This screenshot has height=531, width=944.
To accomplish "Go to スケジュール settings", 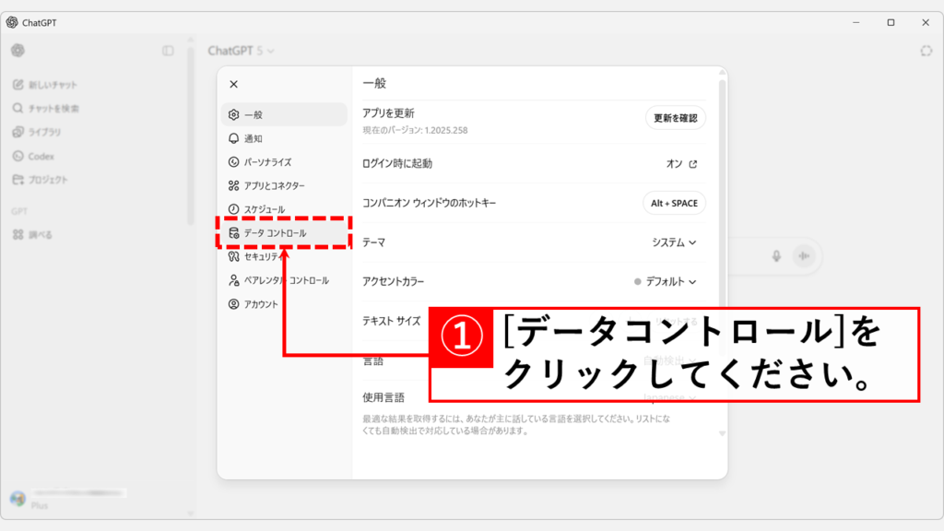I will pos(264,209).
